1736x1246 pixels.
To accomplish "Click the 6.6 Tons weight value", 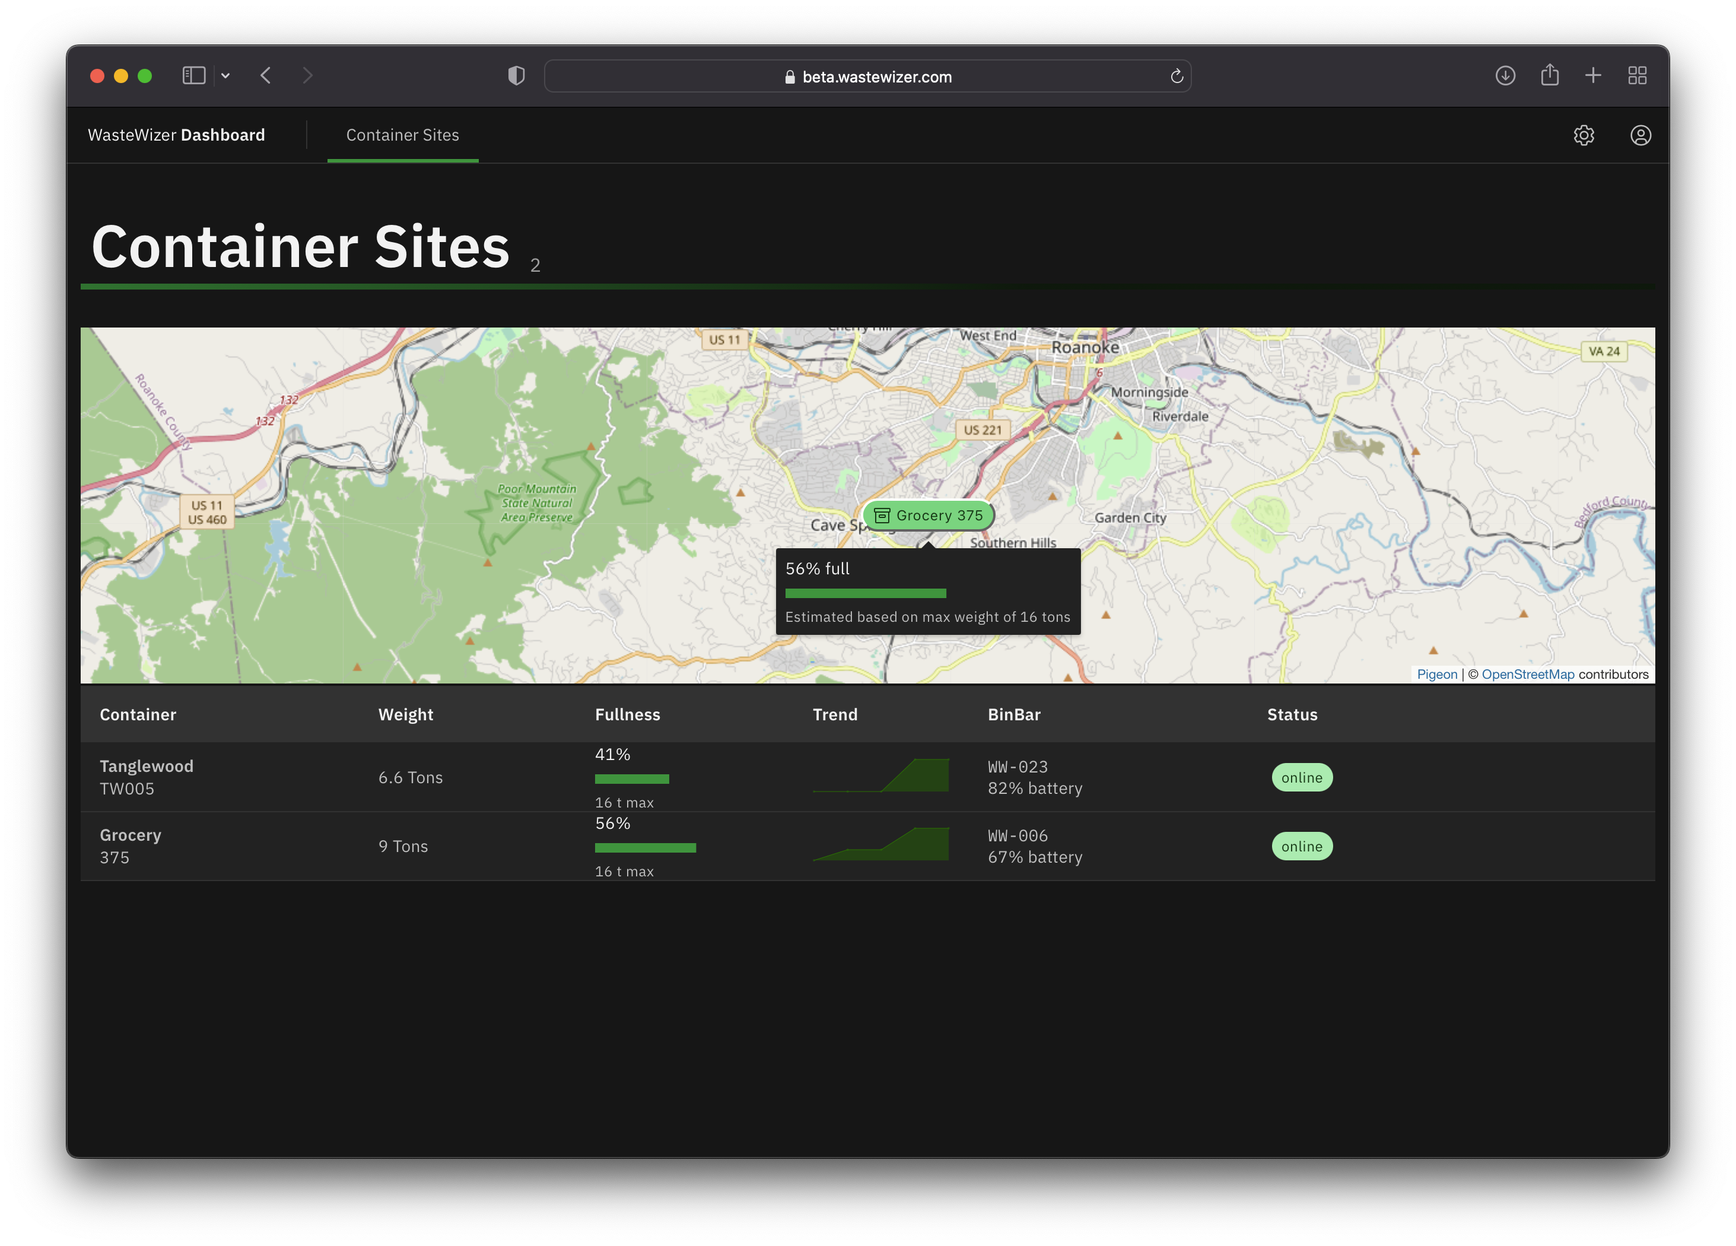I will pyautogui.click(x=411, y=777).
